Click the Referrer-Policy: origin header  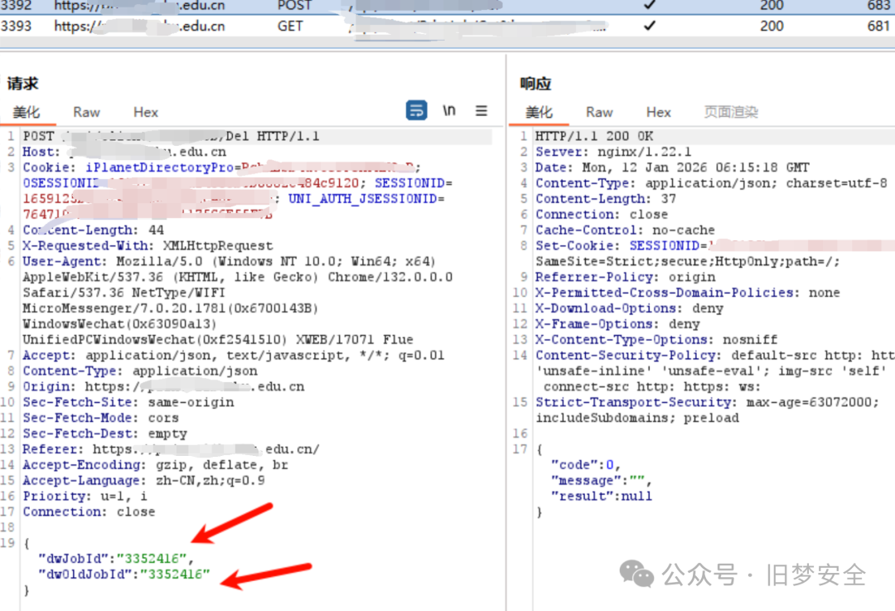pos(625,277)
